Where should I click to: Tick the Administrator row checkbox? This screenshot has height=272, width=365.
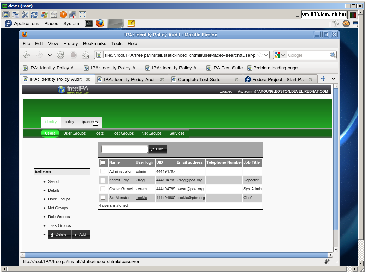103,171
